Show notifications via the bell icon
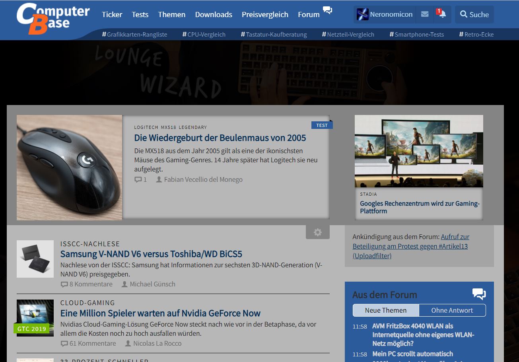 [441, 14]
